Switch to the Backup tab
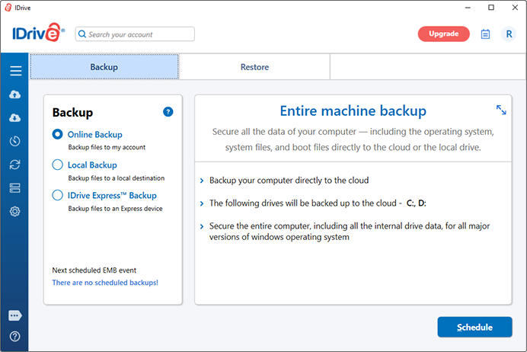527x352 pixels. click(x=104, y=67)
